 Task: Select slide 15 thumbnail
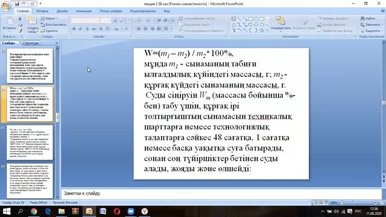pyautogui.click(x=30, y=143)
